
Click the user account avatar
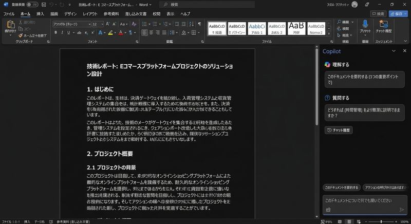[354, 5]
